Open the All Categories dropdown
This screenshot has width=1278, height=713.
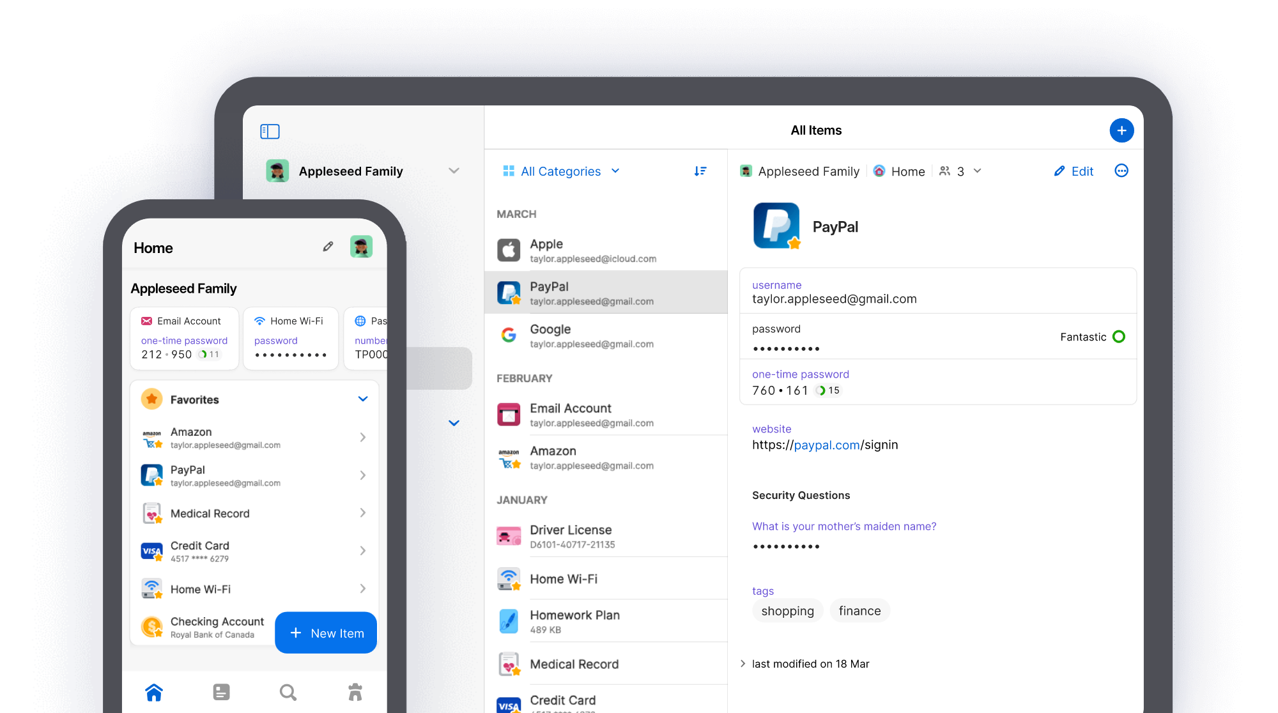(561, 171)
